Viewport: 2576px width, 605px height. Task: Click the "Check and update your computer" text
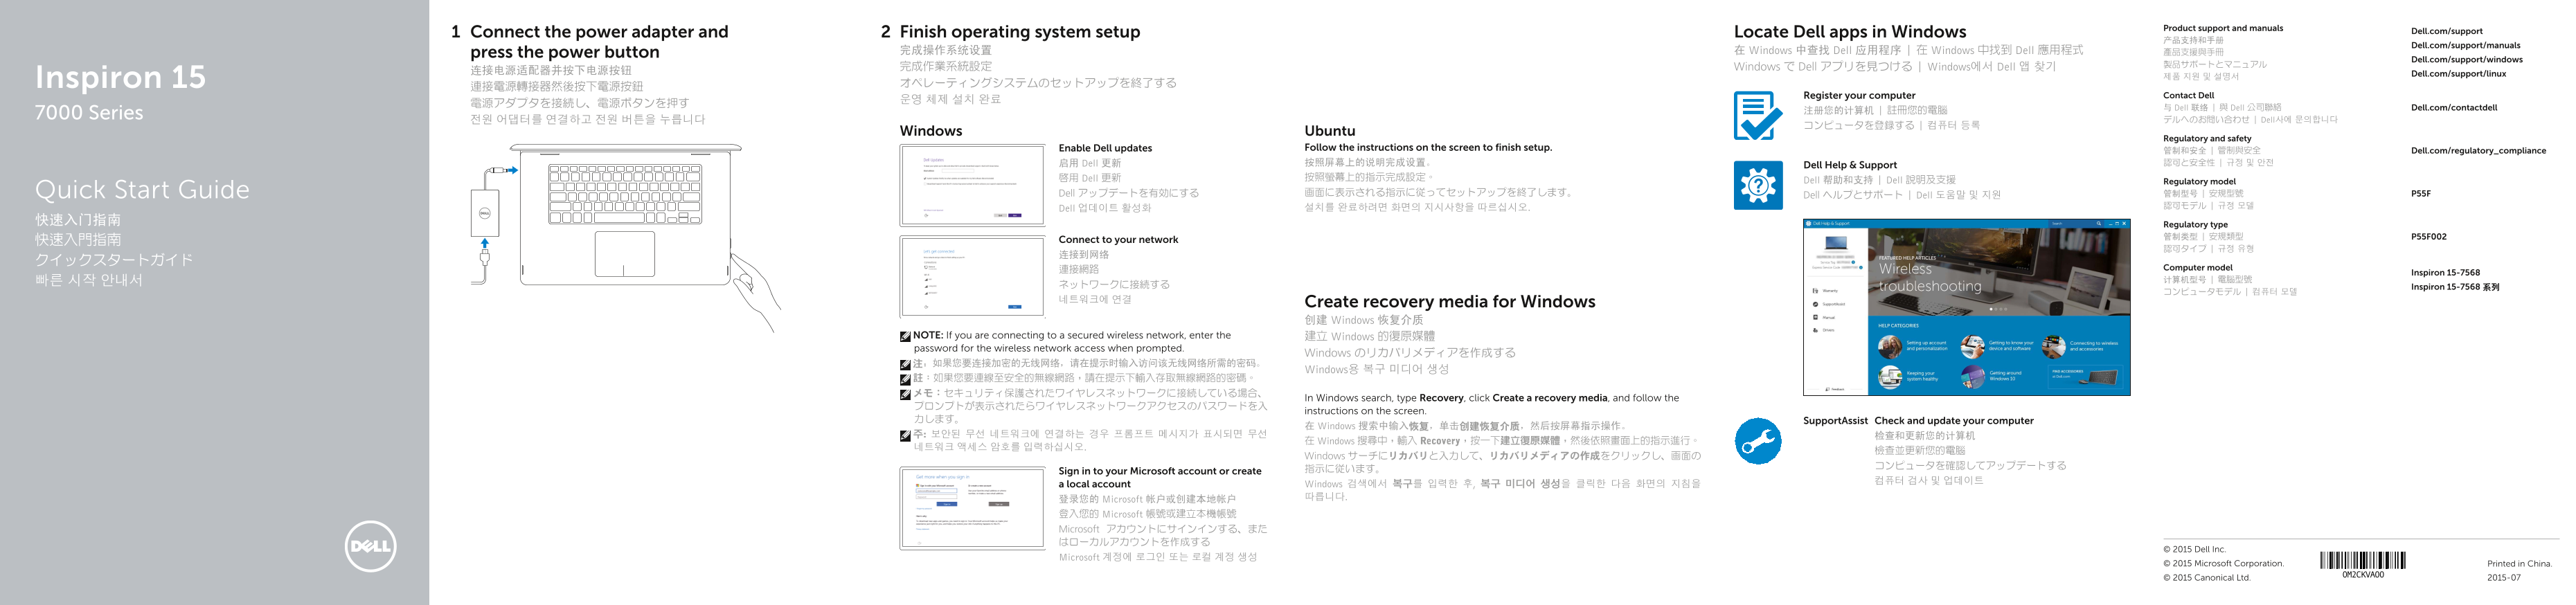tap(1954, 421)
